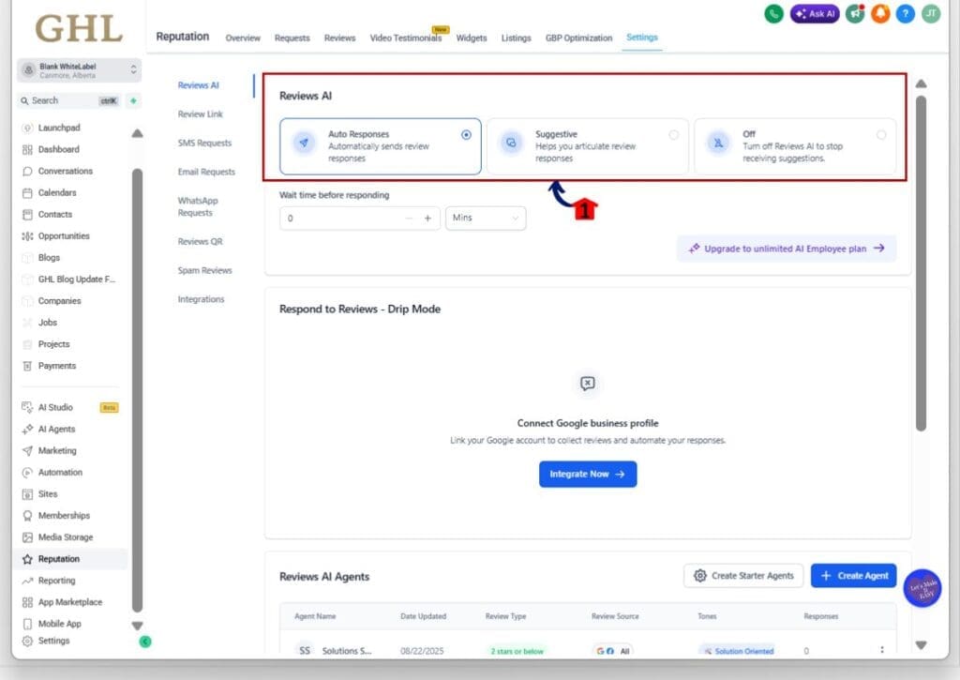Open Conversations in the sidebar
The height and width of the screenshot is (680, 960).
pyautogui.click(x=65, y=171)
